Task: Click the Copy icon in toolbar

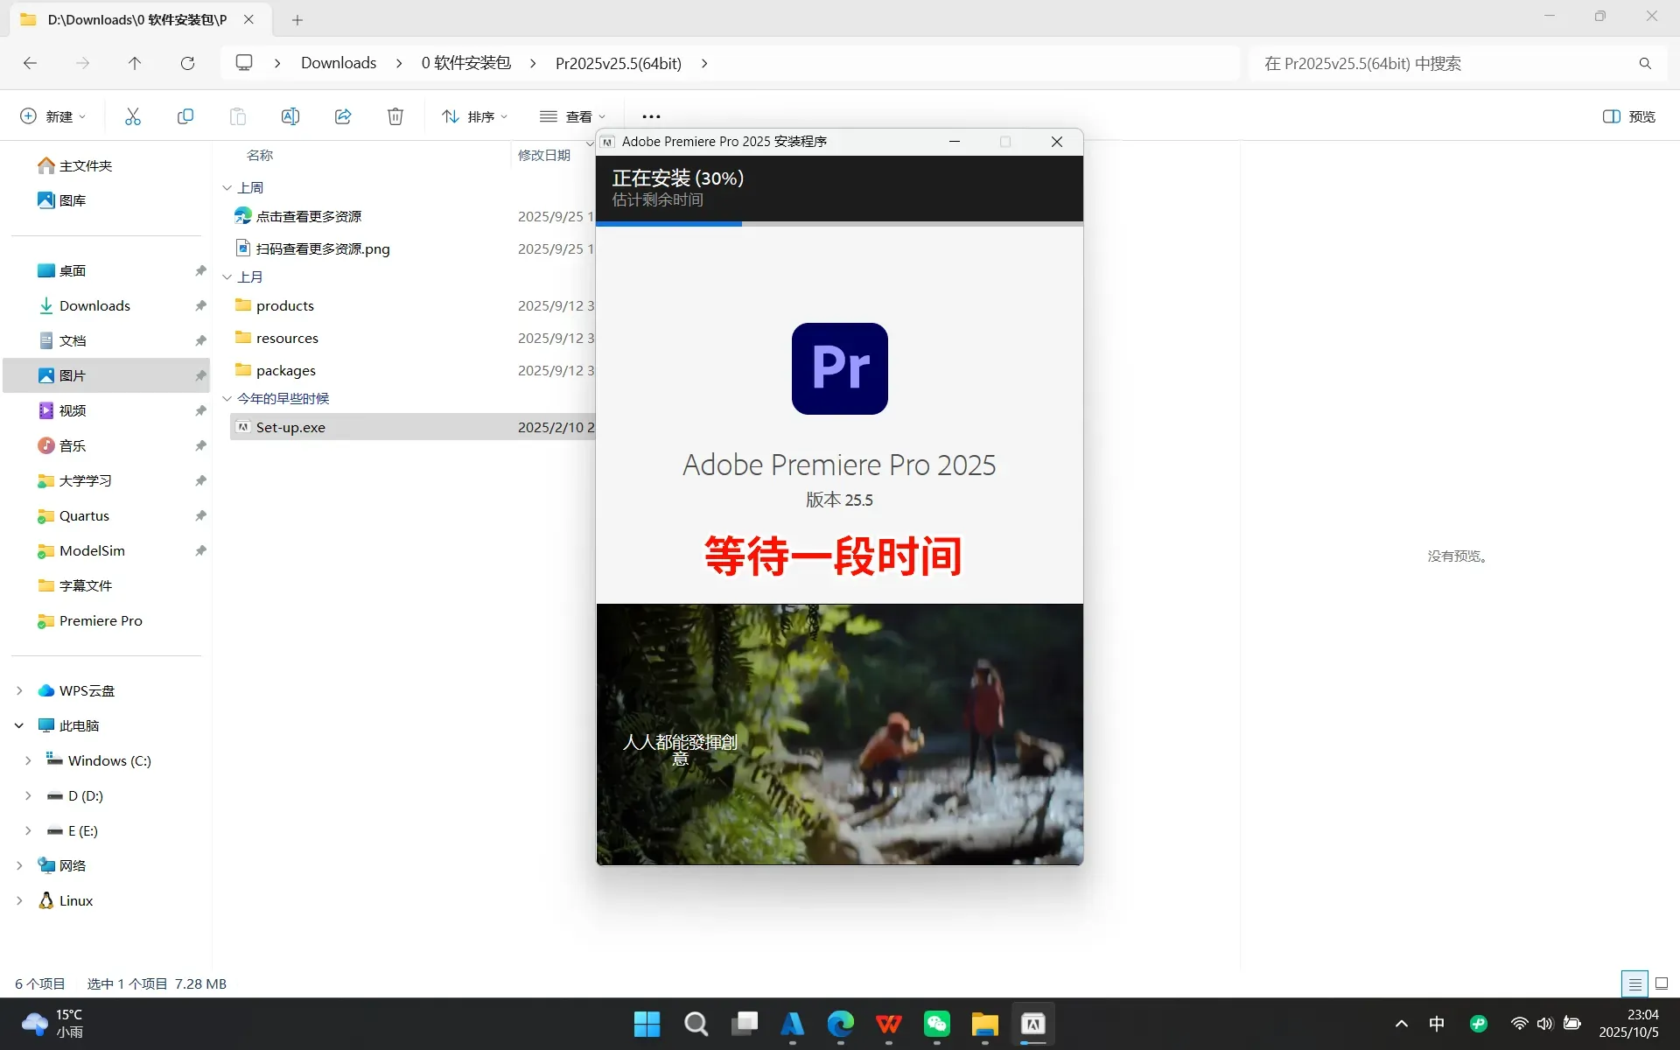Action: (x=185, y=116)
